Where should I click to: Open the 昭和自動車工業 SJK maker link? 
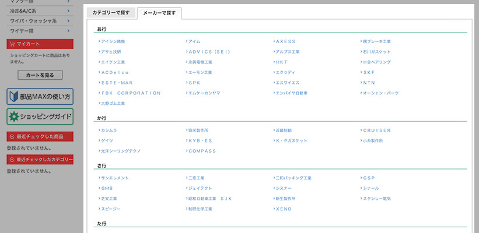click(209, 199)
